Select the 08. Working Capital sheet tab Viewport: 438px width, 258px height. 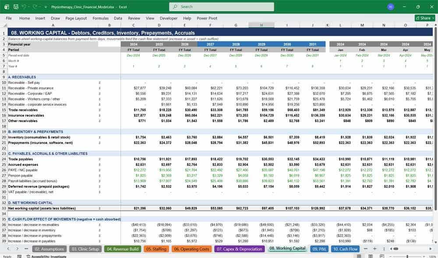(287, 248)
